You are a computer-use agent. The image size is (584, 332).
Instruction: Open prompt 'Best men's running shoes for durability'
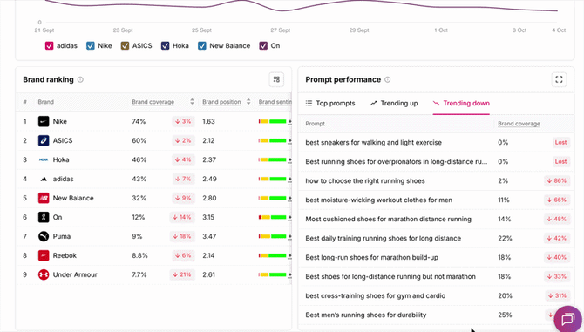[x=366, y=315]
